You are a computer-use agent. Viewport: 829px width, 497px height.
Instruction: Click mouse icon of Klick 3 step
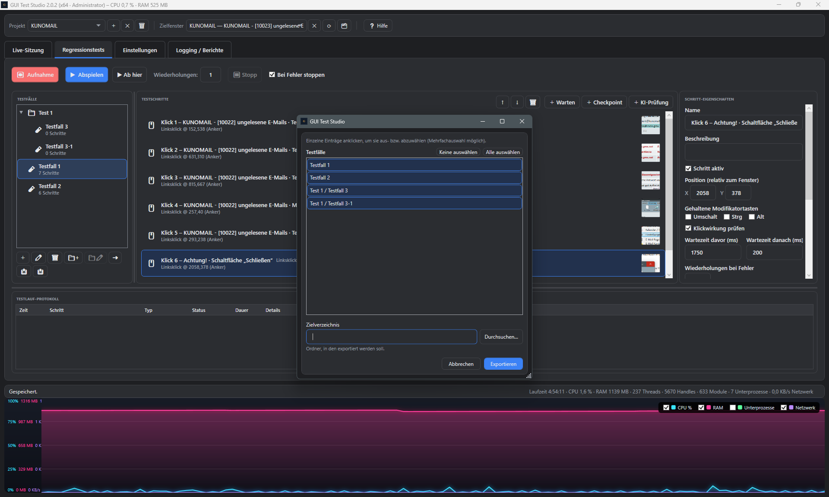coord(151,181)
